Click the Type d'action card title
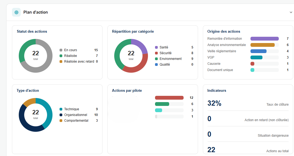The height and width of the screenshot is (156, 294). [x=28, y=90]
